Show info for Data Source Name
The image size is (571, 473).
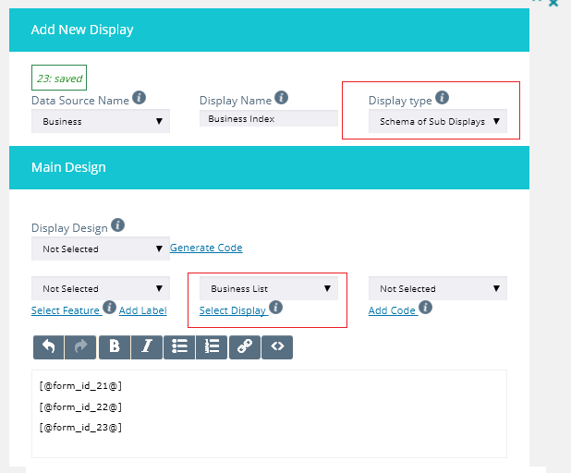point(140,98)
